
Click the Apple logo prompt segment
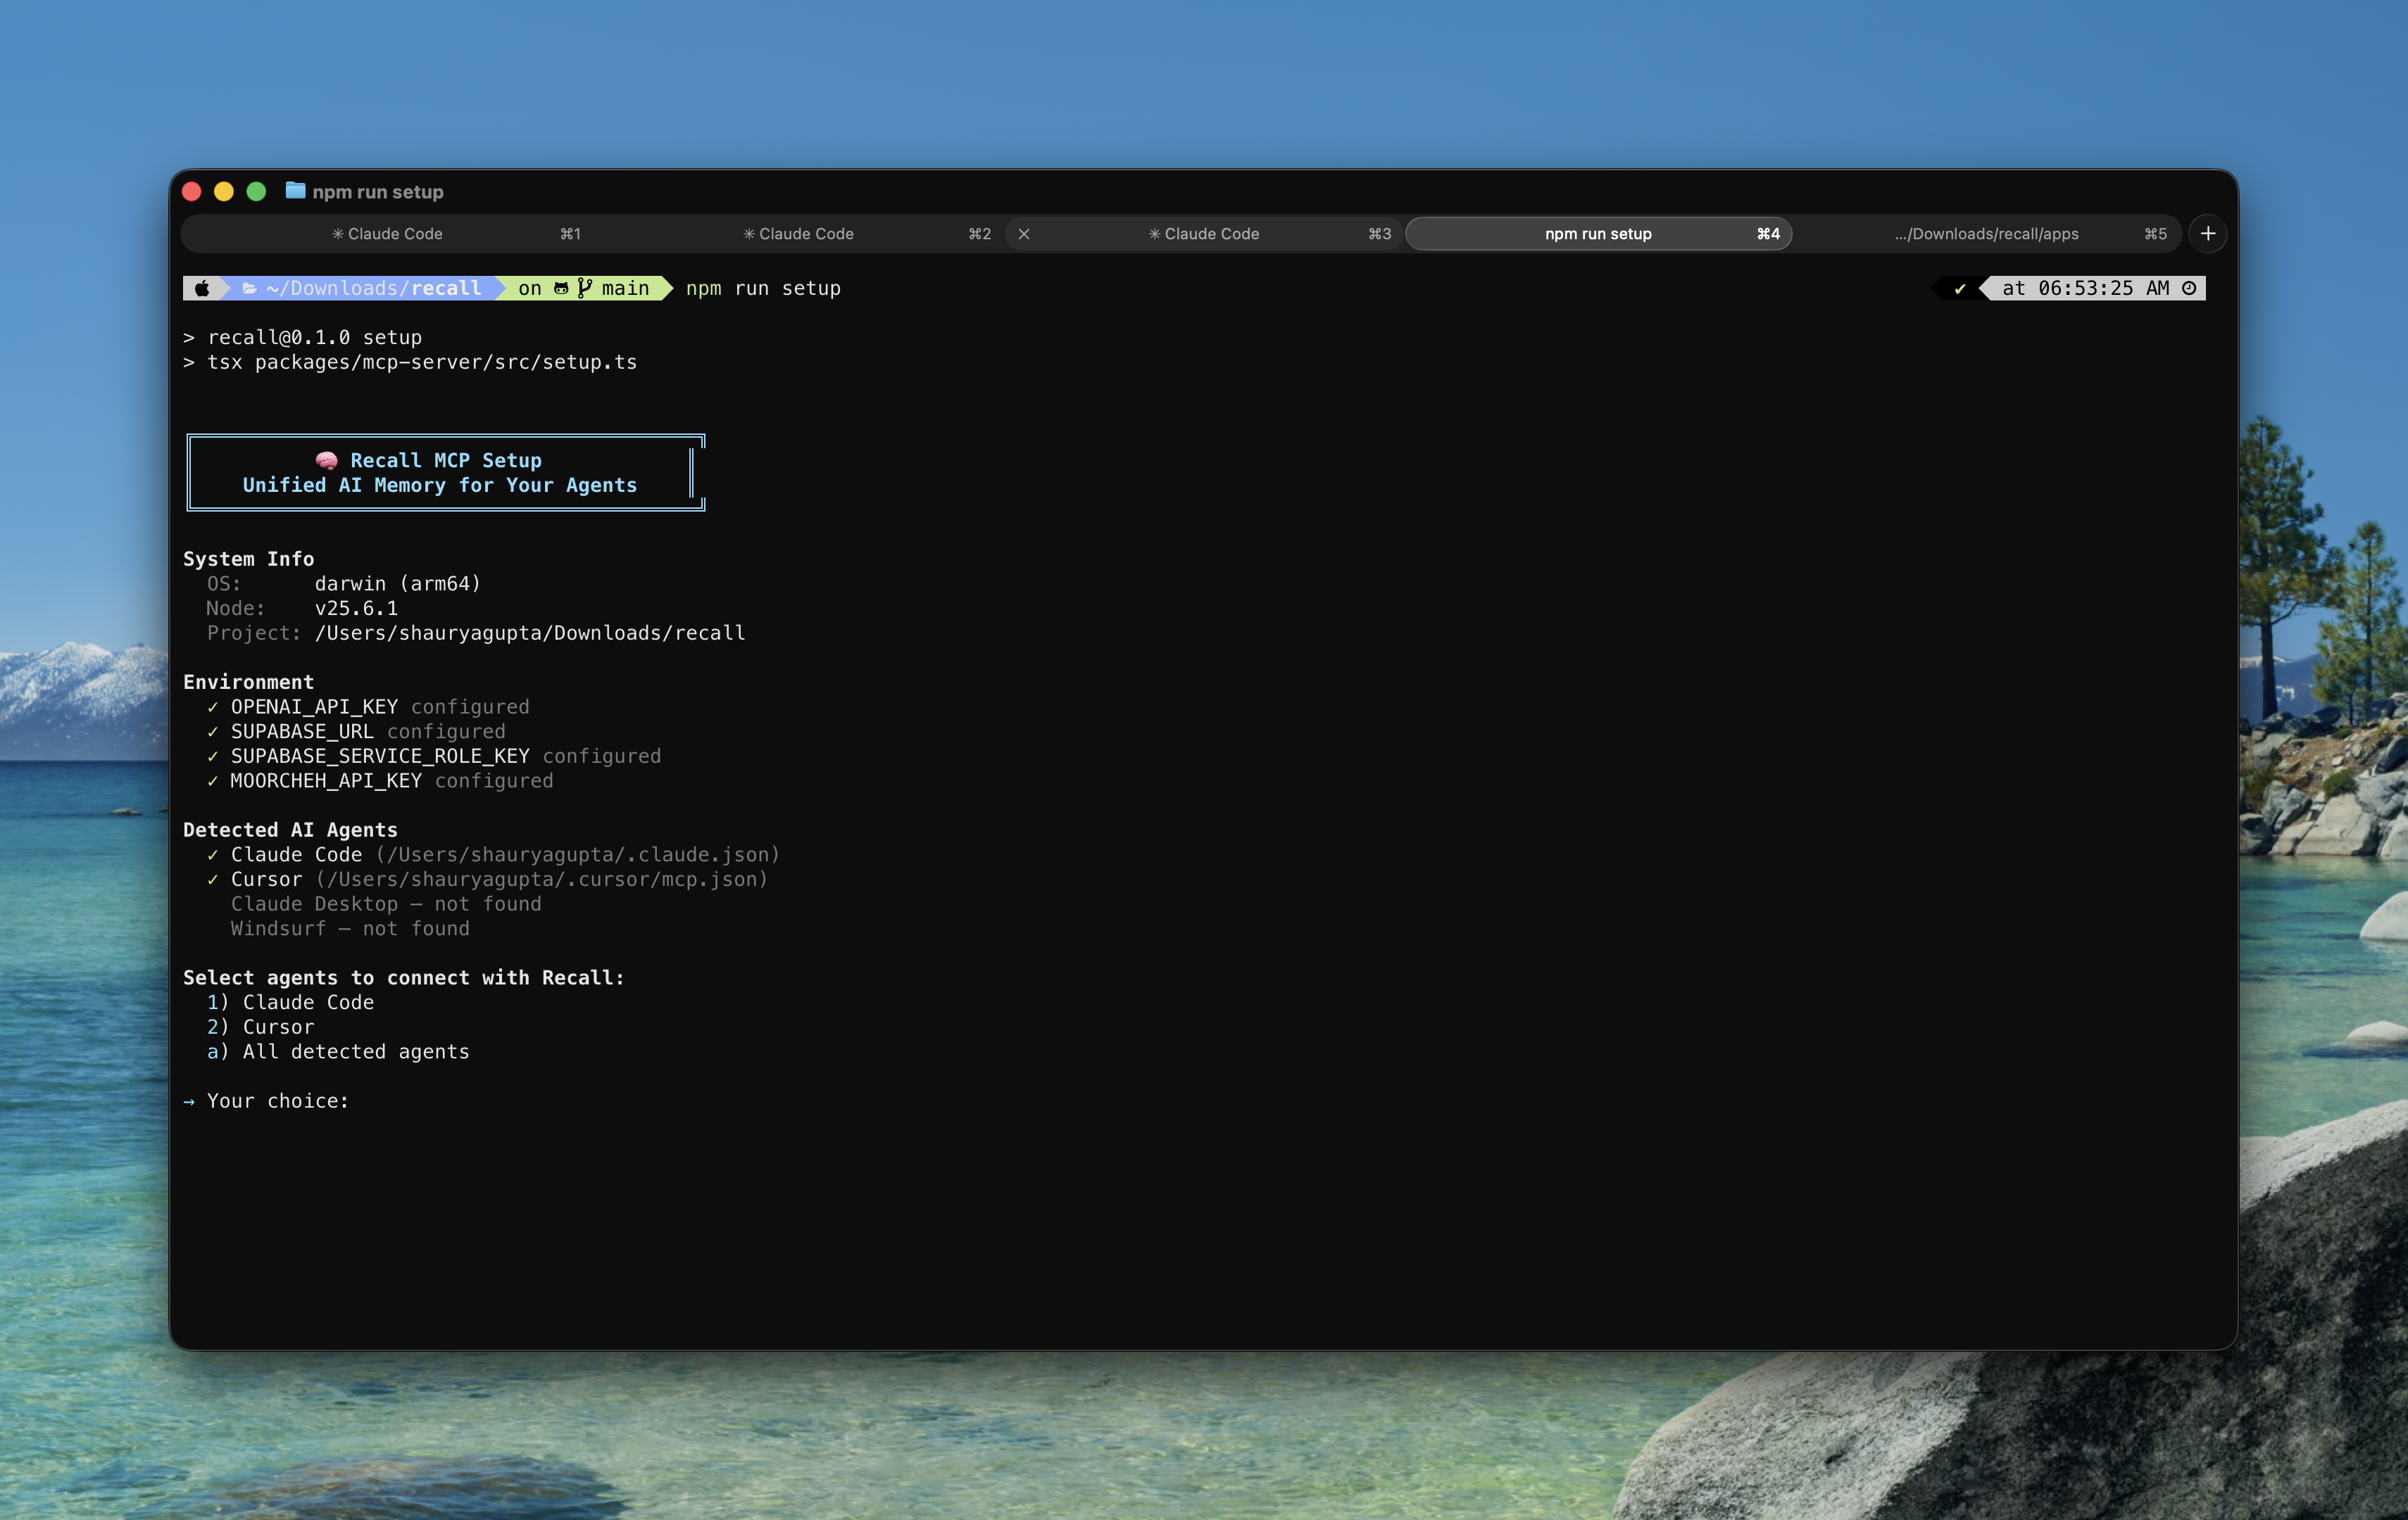click(202, 288)
